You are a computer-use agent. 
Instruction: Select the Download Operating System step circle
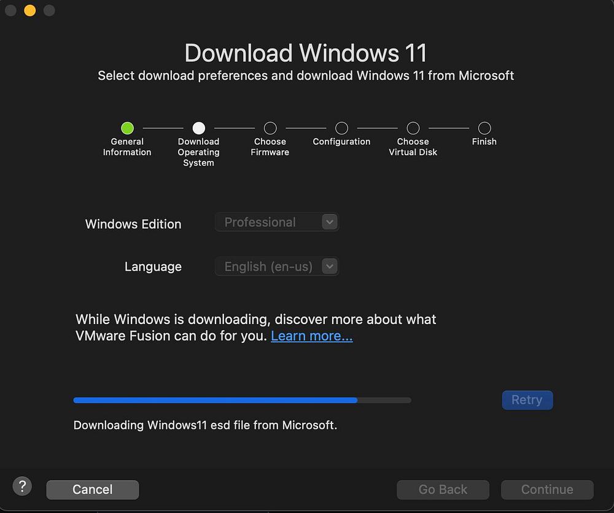pos(198,128)
